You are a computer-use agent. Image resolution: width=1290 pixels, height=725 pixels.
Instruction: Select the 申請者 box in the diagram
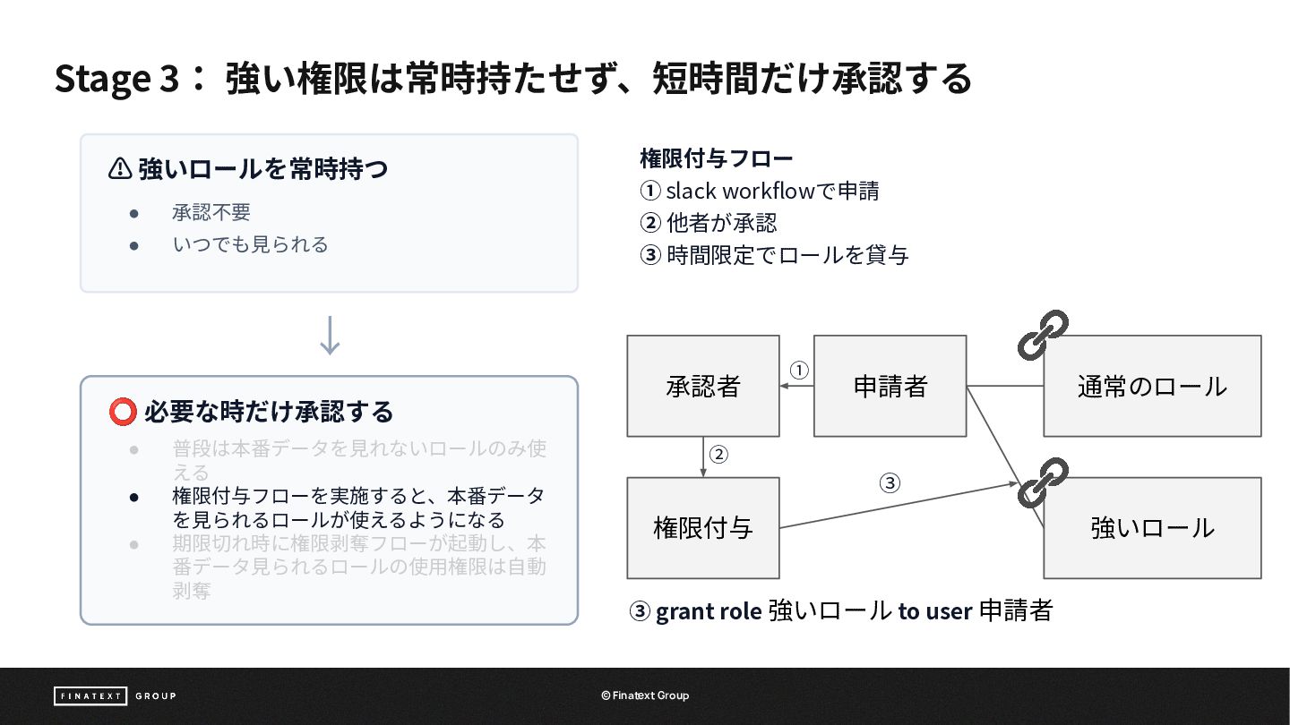[x=890, y=386]
